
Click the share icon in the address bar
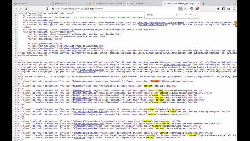(186, 9)
